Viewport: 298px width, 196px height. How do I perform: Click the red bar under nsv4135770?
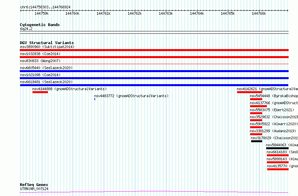278,169
